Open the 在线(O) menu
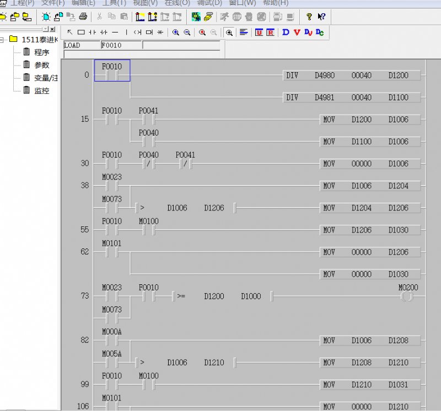The height and width of the screenshot is (411, 441). (x=177, y=3)
